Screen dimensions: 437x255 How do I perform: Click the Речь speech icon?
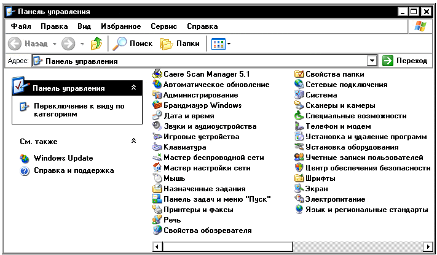click(157, 220)
